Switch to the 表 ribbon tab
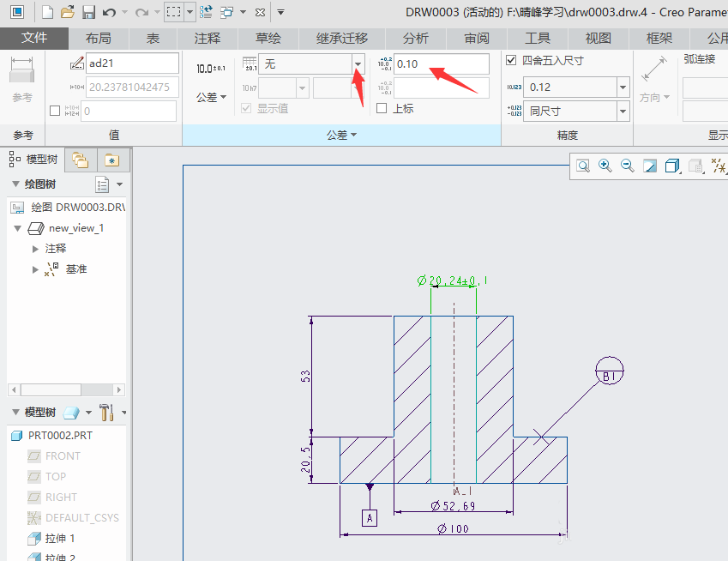This screenshot has width=728, height=561. [x=153, y=39]
